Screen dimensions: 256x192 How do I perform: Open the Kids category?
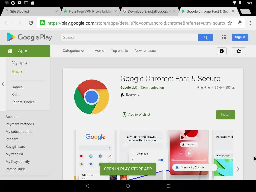(x=15, y=95)
